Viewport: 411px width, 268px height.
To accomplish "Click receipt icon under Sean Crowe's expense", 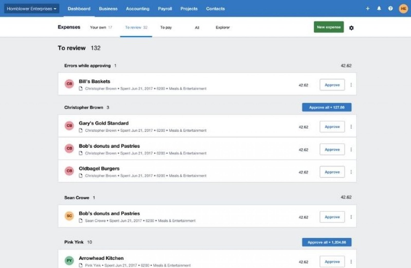I will pyautogui.click(x=81, y=221).
